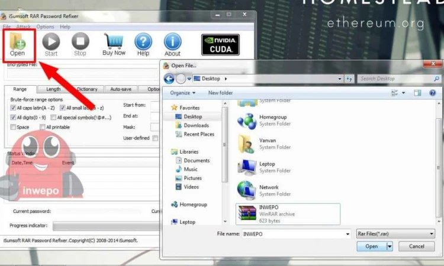This screenshot has width=444, height=266.
Task: Open the Options menu
Action: (45, 27)
